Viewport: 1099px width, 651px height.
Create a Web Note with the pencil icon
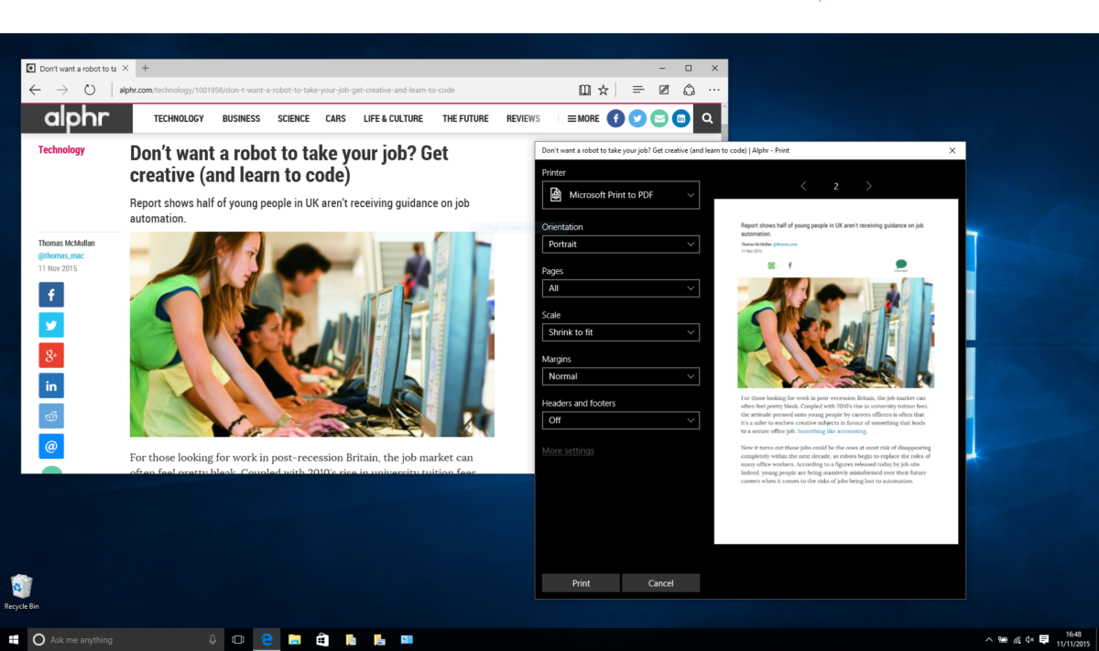663,90
